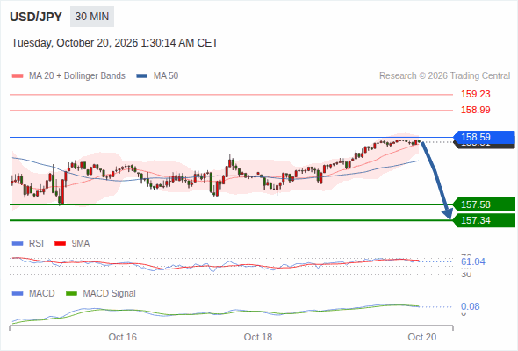The width and height of the screenshot is (518, 351).
Task: Click the blue 158.59 pivot price tag
Action: pos(484,137)
